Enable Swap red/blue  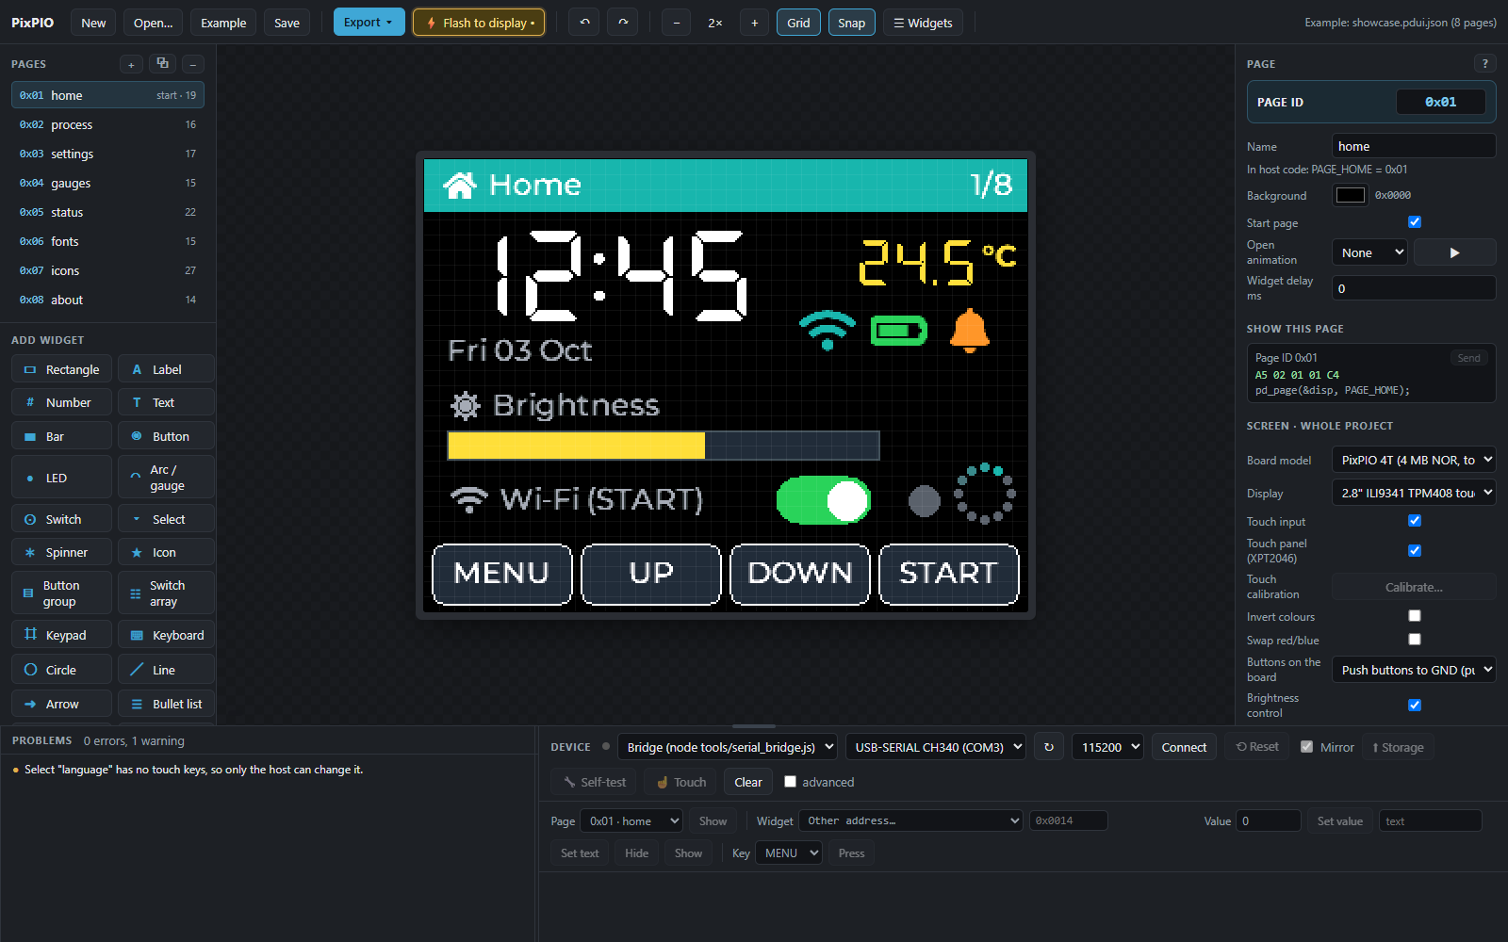[1414, 640]
